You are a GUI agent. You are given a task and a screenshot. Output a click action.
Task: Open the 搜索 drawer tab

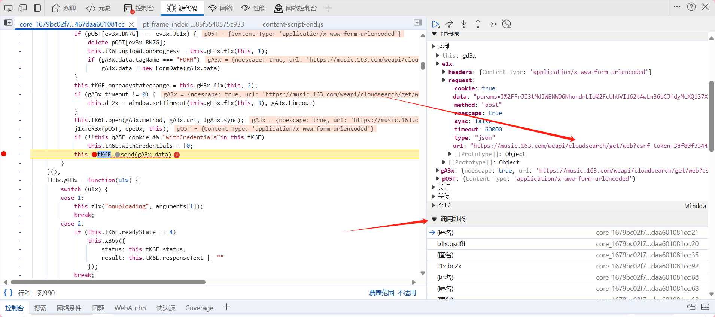40,308
